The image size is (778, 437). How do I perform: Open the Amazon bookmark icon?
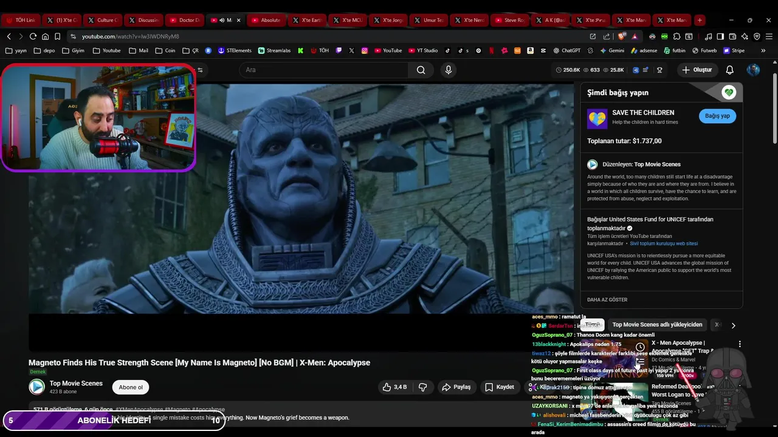tap(531, 50)
